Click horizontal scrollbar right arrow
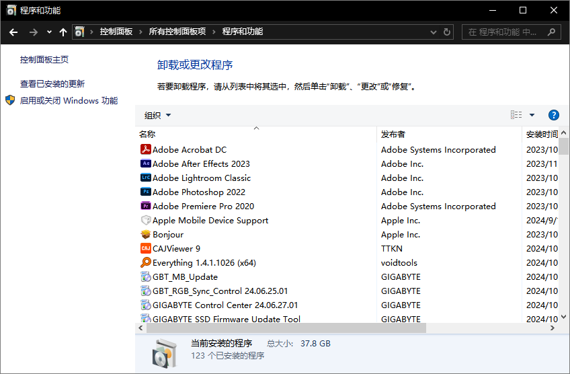The width and height of the screenshot is (570, 374). point(553,328)
